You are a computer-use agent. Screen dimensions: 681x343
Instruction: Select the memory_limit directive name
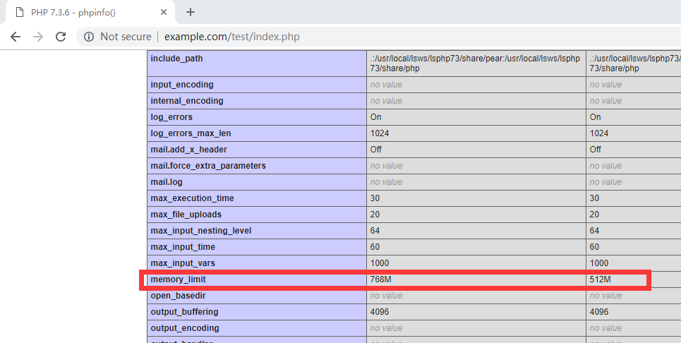pos(178,279)
